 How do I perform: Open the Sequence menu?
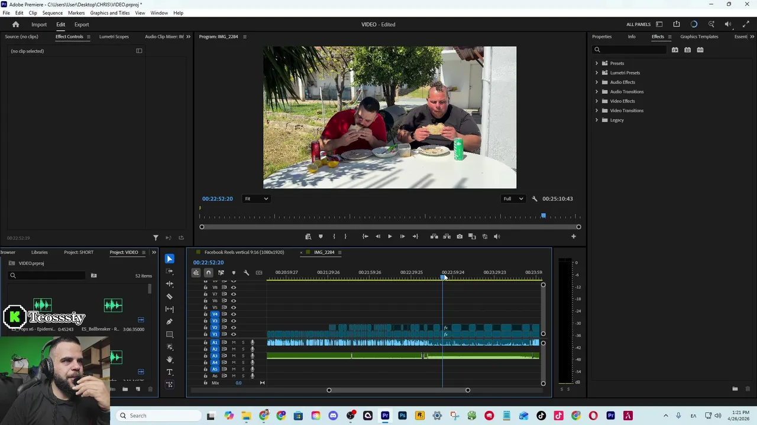(52, 13)
